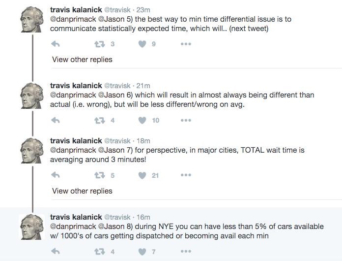Reply to the NYE tweet numbered 8)
This screenshot has height=261, width=342.
(56, 252)
